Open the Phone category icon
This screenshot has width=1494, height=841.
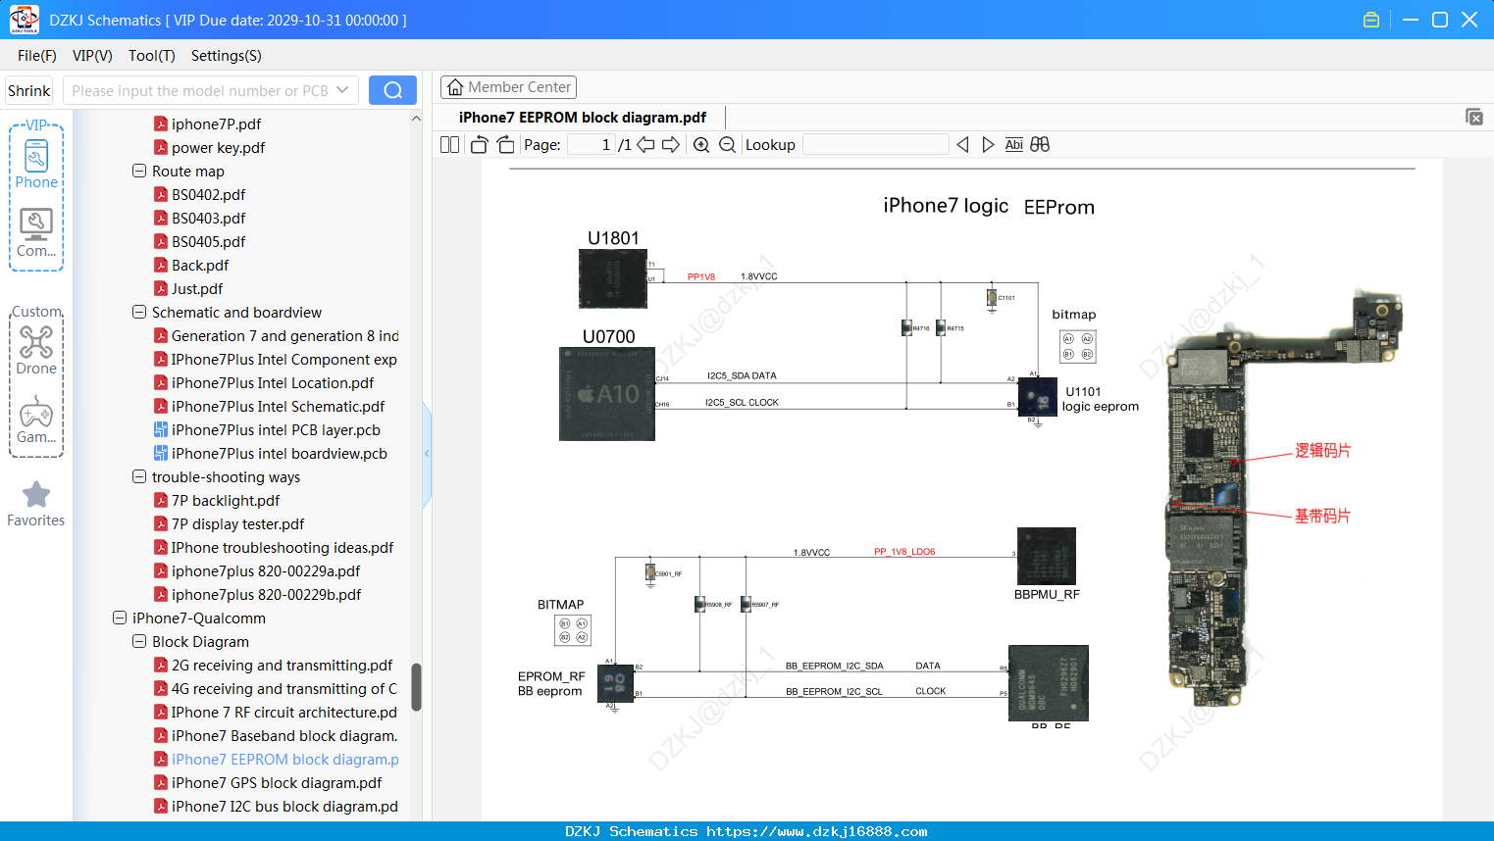pos(36,157)
